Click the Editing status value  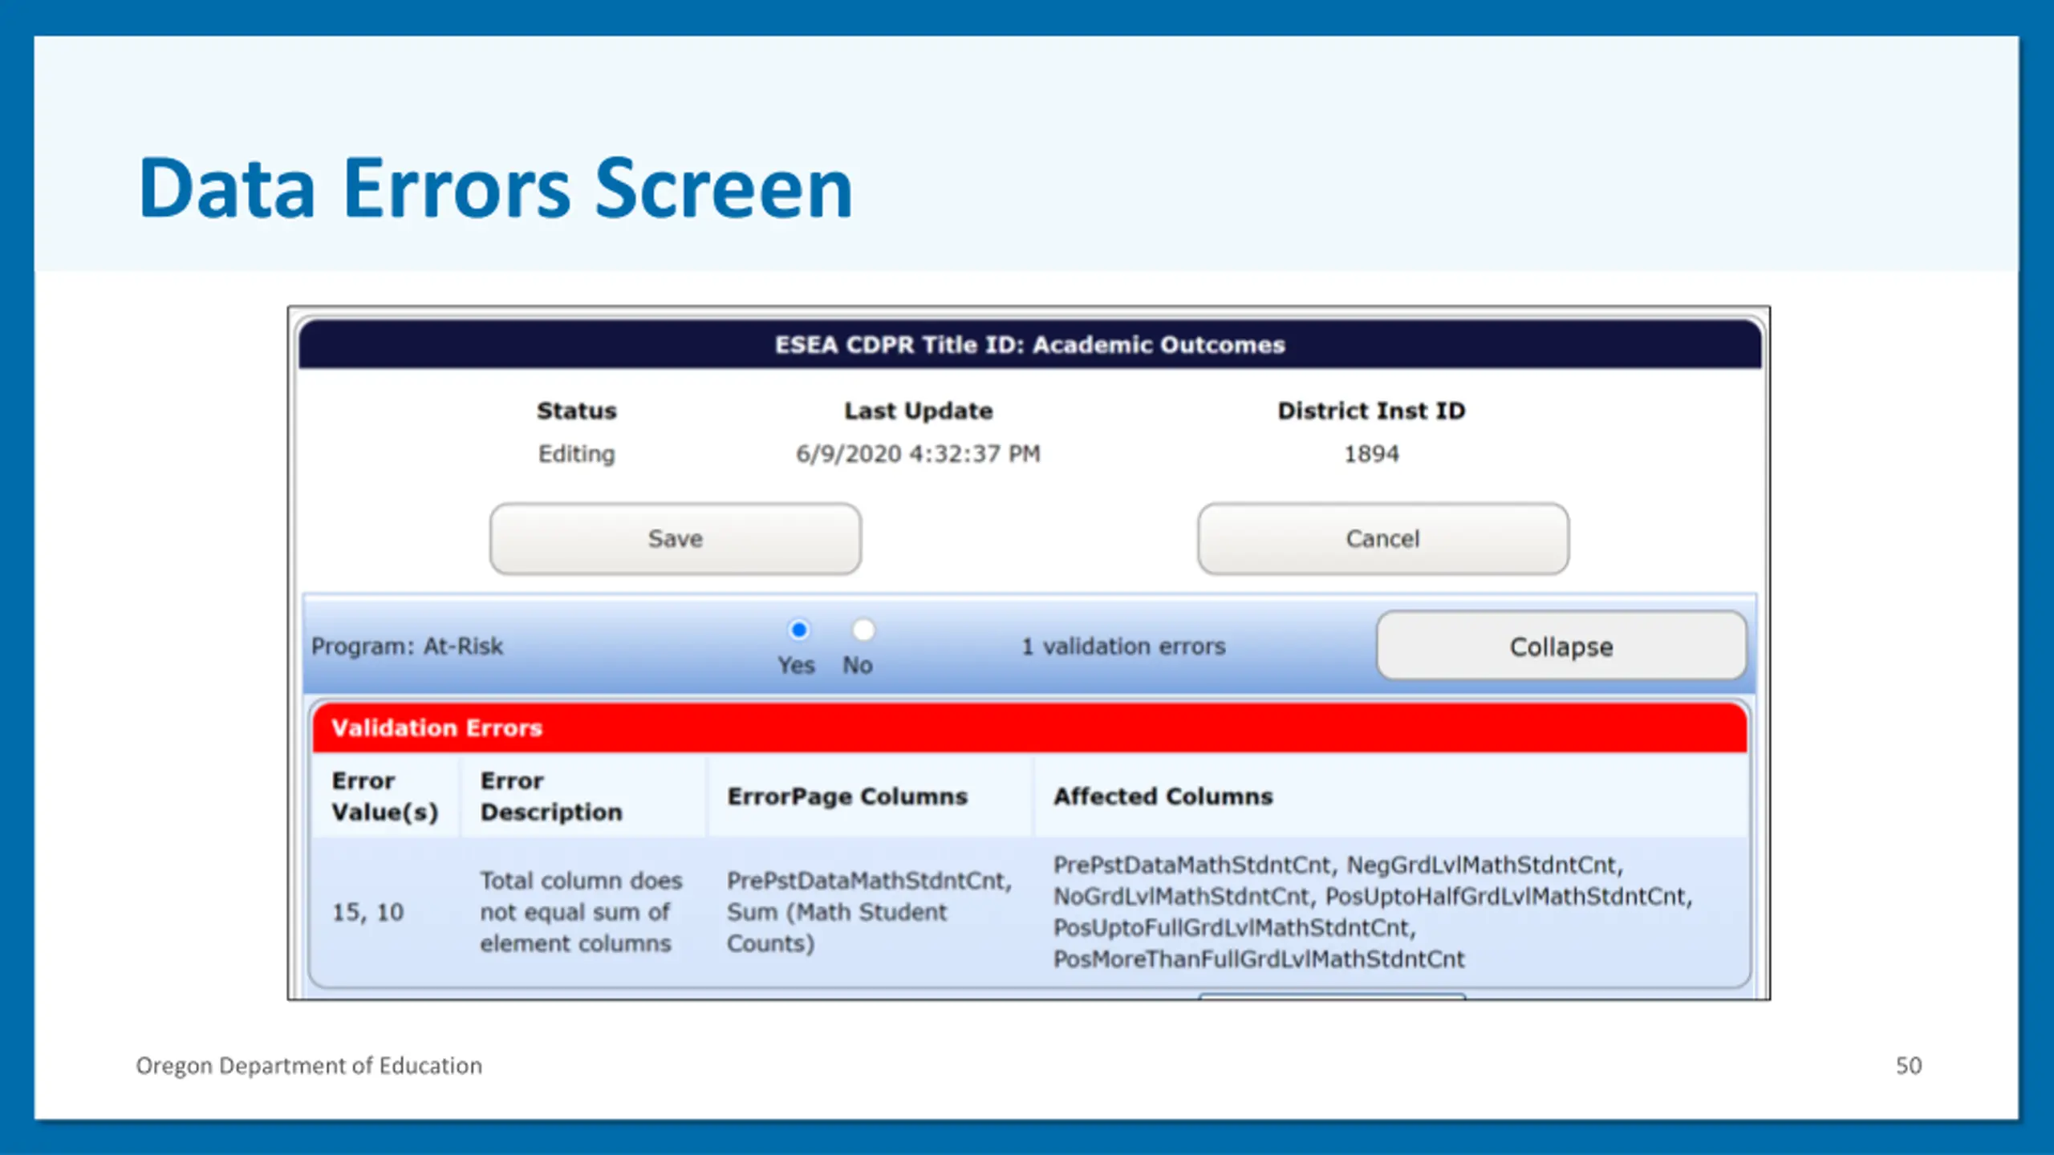[576, 454]
